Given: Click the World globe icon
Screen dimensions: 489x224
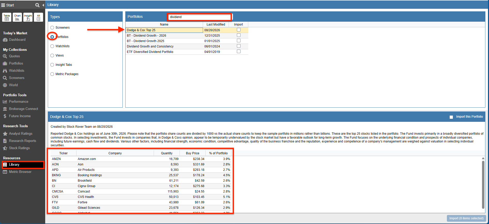Looking at the screenshot, I should 5,85.
